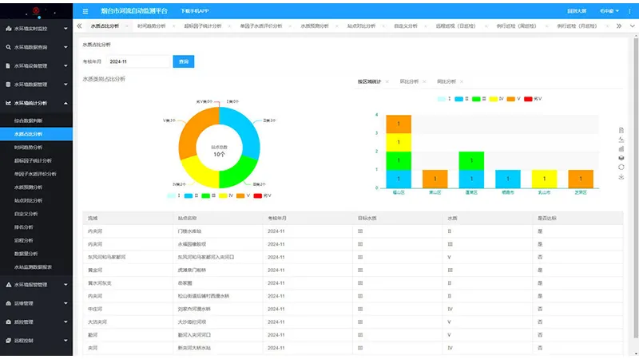Click the data view icon in chart toolbox
This screenshot has width=639, height=359.
(x=621, y=130)
